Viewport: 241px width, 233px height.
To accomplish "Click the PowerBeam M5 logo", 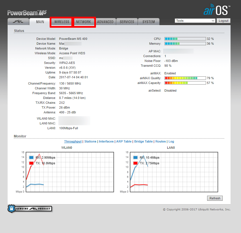I will coord(27,13).
